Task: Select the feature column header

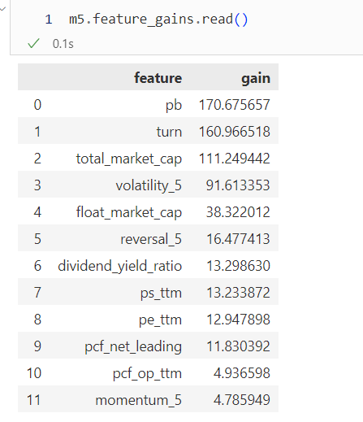Action: [158, 78]
